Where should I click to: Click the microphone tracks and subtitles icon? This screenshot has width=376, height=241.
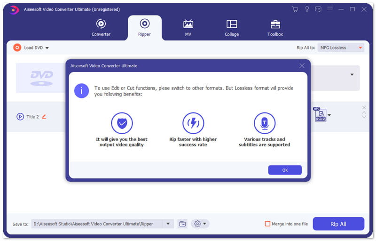tap(265, 123)
